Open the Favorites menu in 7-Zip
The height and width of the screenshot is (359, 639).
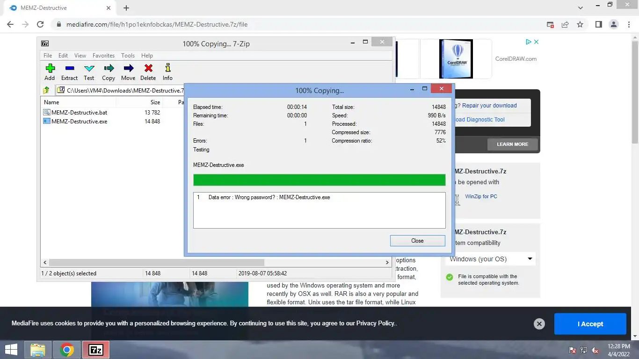coord(103,55)
